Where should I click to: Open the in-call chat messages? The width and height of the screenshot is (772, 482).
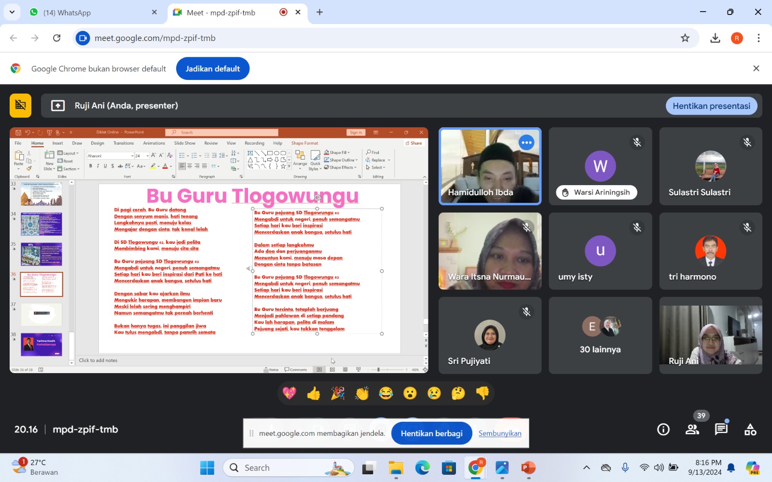click(721, 429)
